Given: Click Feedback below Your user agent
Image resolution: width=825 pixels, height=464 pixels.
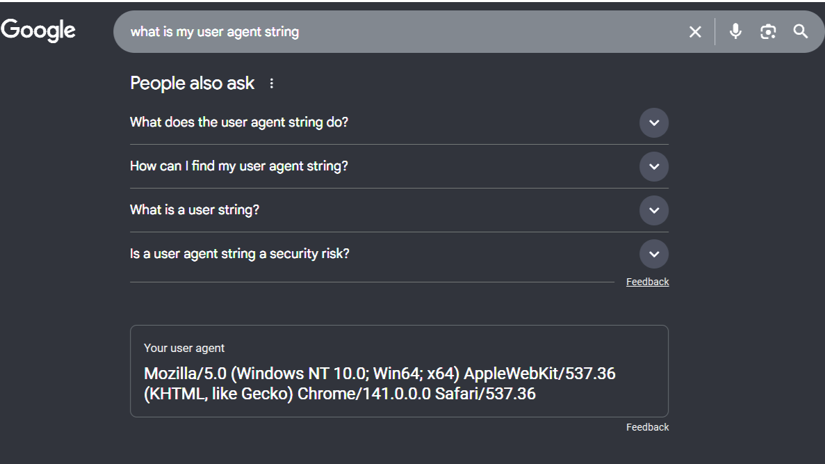Looking at the screenshot, I should (x=647, y=426).
